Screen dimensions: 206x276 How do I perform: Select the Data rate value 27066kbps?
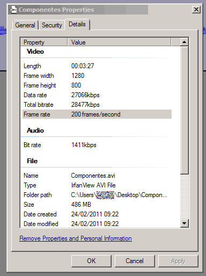tap(85, 95)
